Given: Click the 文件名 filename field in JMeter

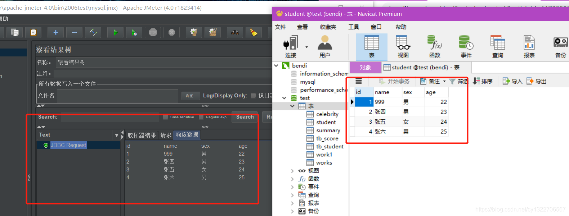Looking at the screenshot, I should [117, 96].
